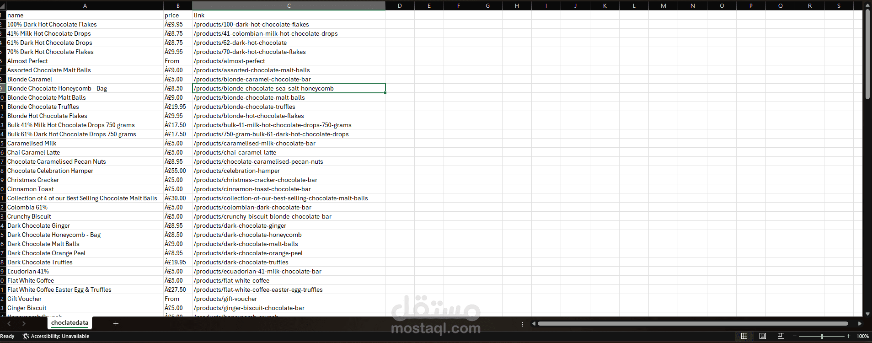Select /products/blonde-chocolate-sea-salt-honeycomb cell
The width and height of the screenshot is (872, 343).
[x=289, y=88]
